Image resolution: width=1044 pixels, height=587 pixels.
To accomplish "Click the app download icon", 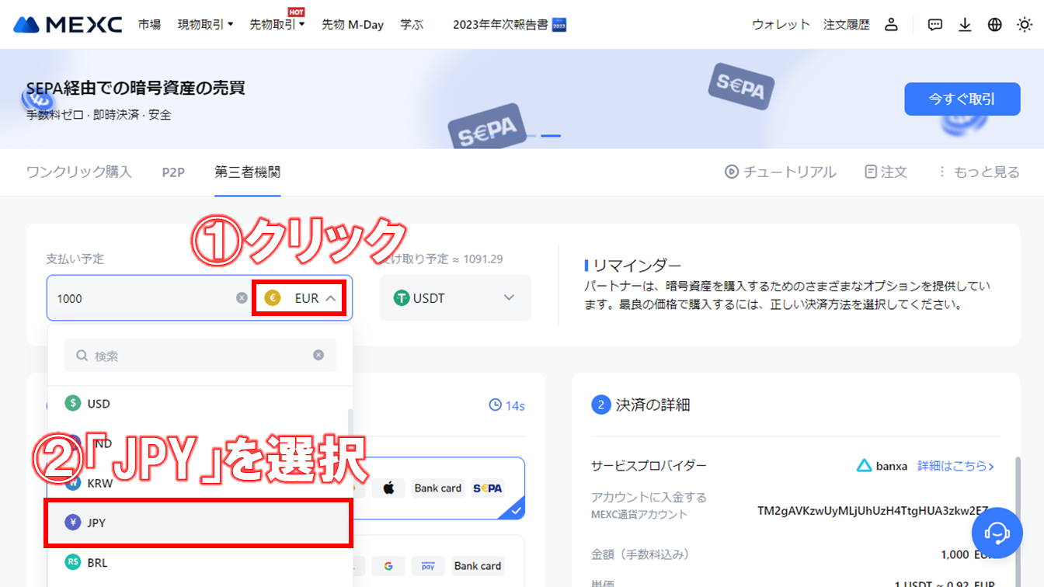I will [965, 24].
